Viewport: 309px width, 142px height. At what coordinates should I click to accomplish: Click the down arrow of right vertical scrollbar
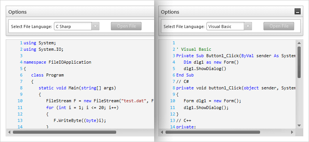[299, 125]
